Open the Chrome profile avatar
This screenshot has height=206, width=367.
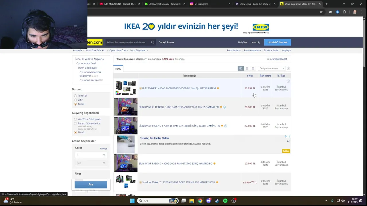coord(355,12)
